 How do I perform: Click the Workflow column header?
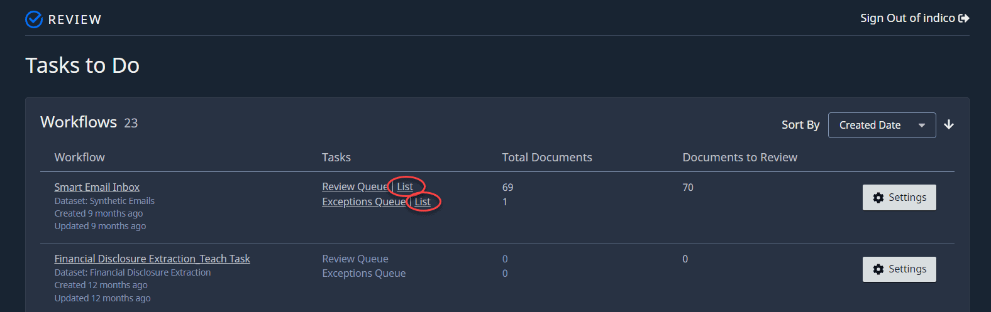point(79,158)
